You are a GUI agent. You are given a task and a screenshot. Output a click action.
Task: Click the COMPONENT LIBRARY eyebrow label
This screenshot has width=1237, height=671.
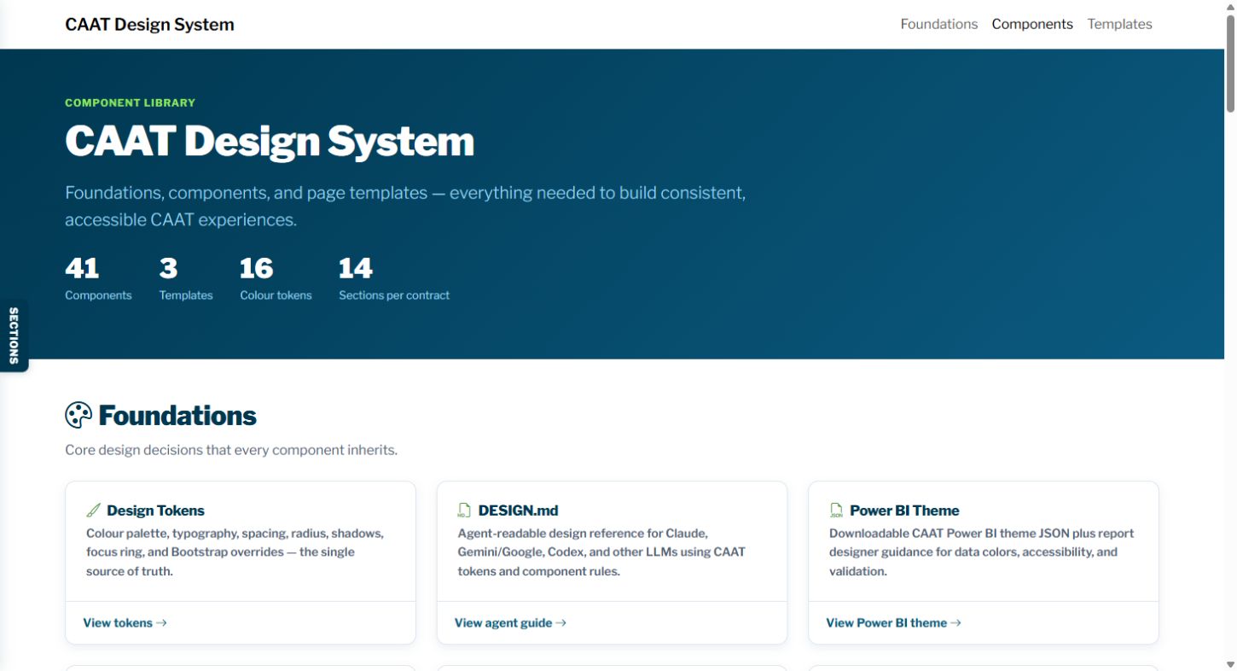click(130, 102)
